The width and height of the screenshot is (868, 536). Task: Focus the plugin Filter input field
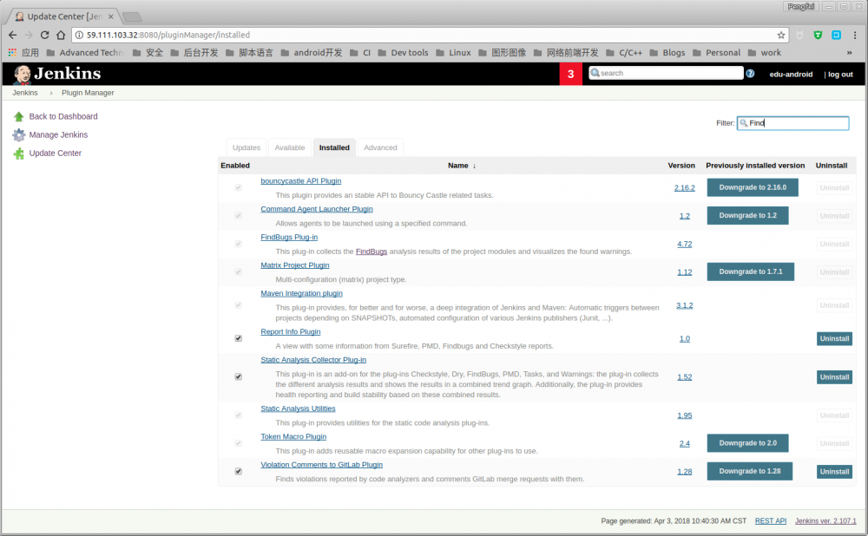[x=792, y=123]
